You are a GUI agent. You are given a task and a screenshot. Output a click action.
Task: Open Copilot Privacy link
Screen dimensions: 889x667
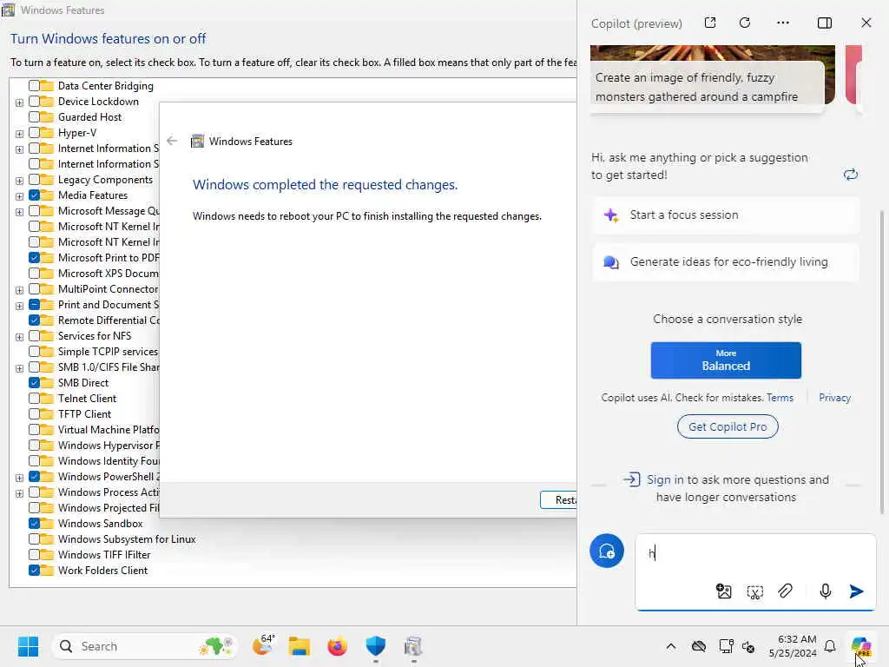[x=834, y=398]
